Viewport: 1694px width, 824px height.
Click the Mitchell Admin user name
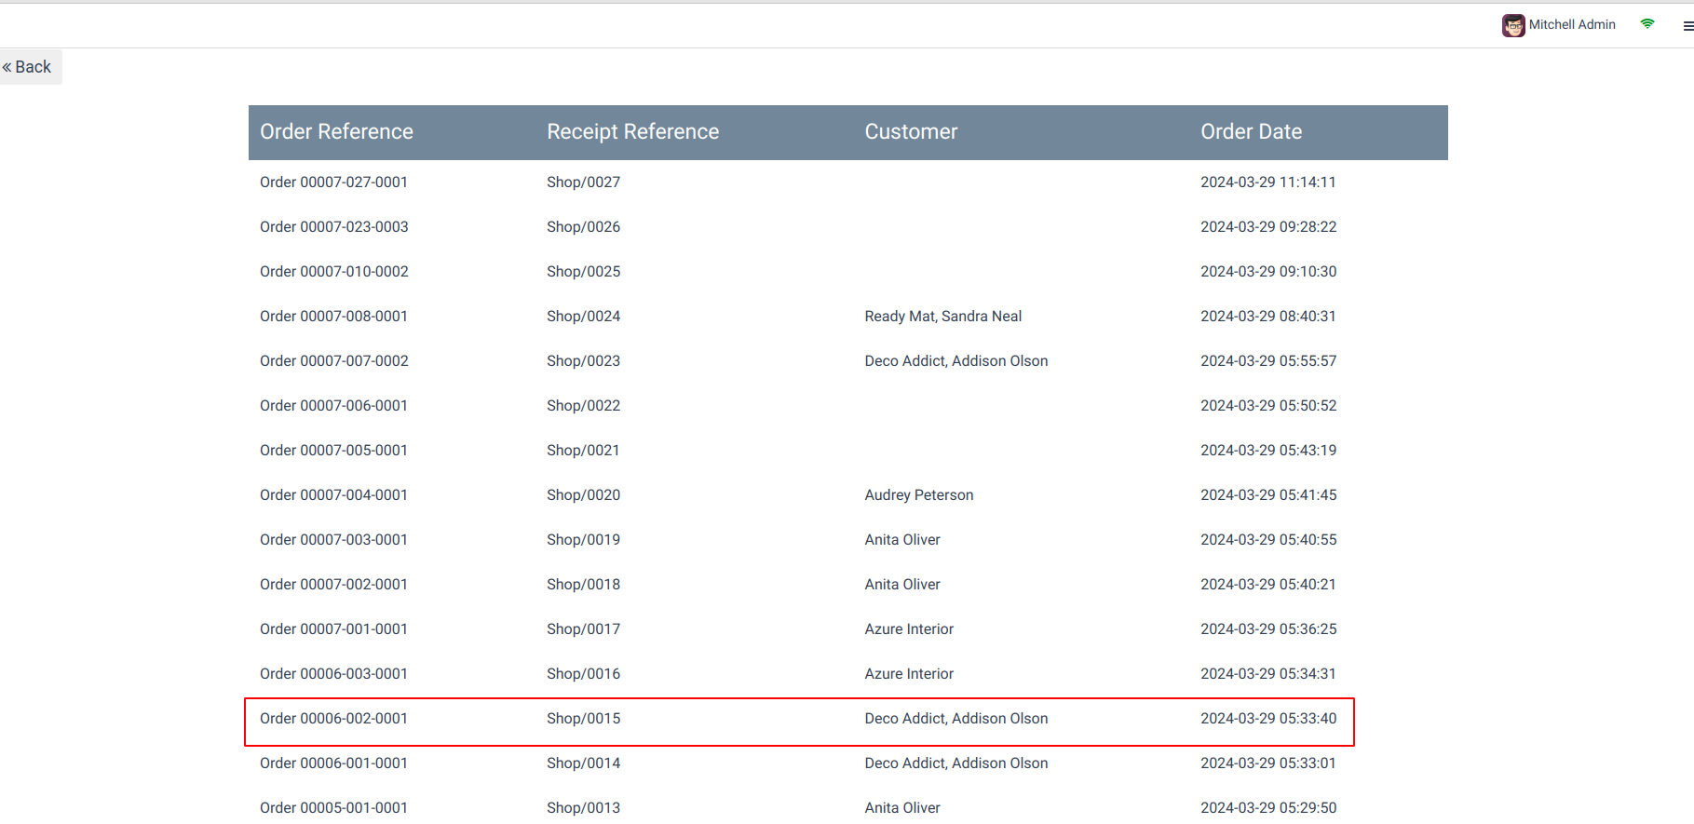[1572, 25]
